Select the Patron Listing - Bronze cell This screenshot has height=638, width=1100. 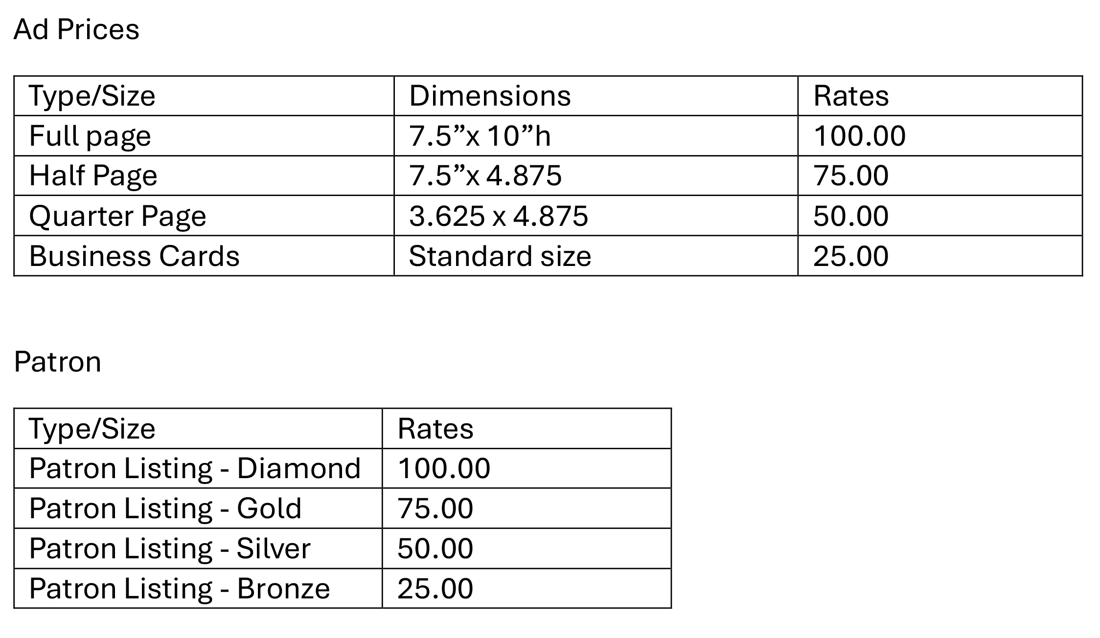click(x=179, y=589)
